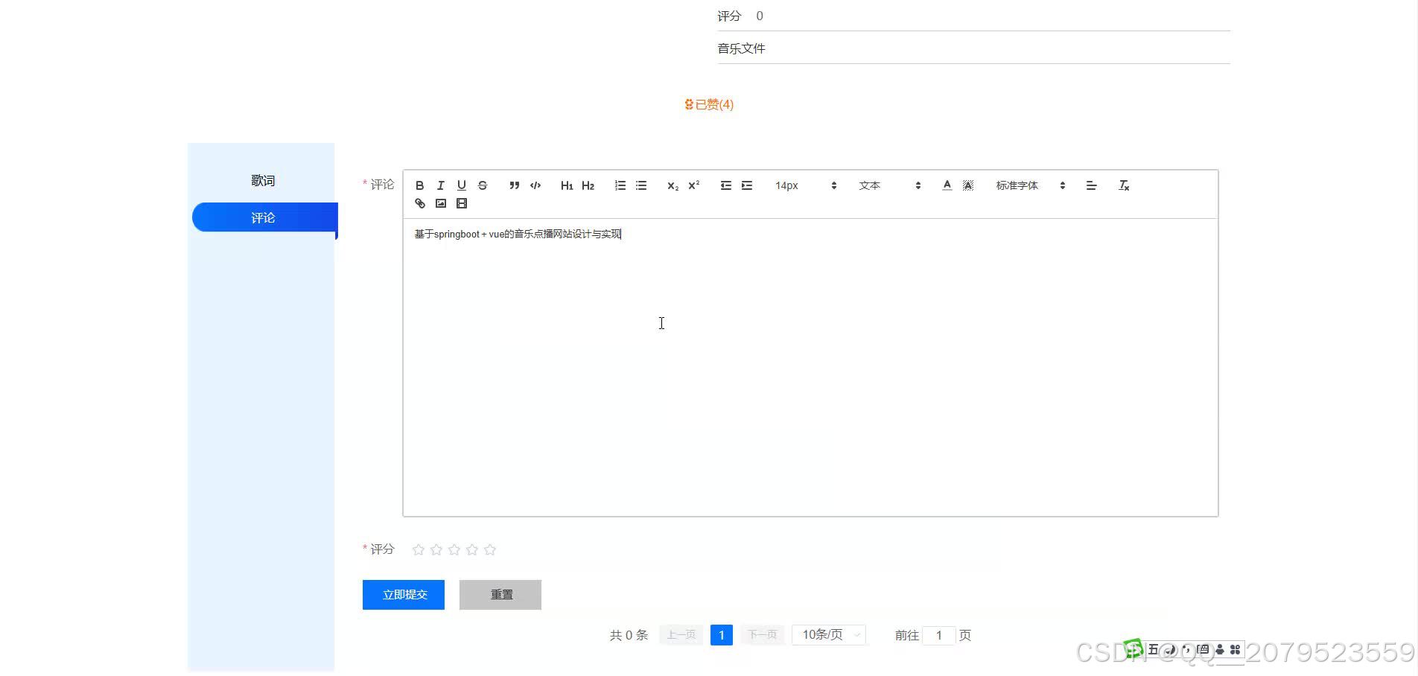Rate three stars

tap(454, 549)
